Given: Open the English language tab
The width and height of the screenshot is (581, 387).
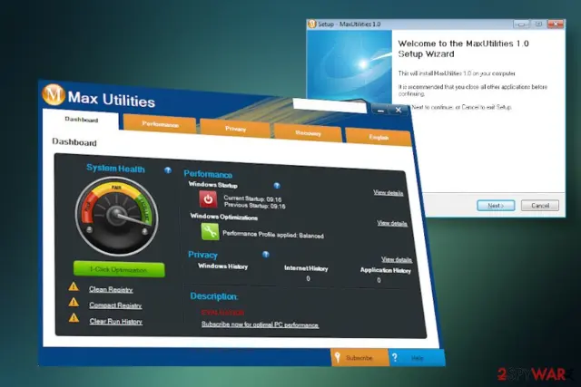Looking at the screenshot, I should pyautogui.click(x=379, y=137).
